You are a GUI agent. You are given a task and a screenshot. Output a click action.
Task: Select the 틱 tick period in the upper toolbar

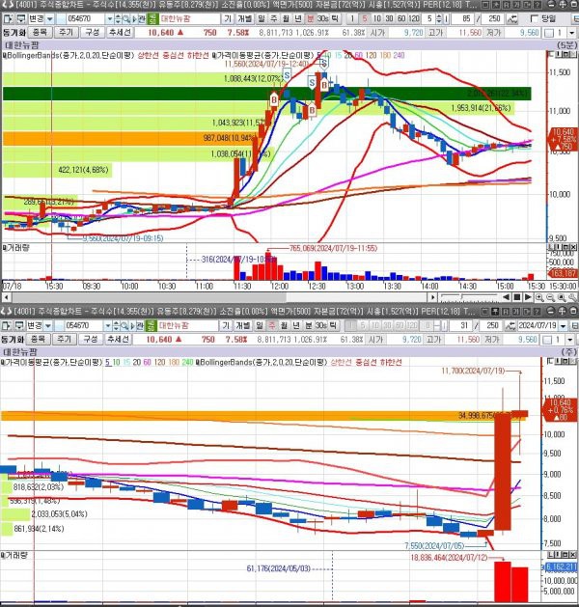click(x=335, y=18)
